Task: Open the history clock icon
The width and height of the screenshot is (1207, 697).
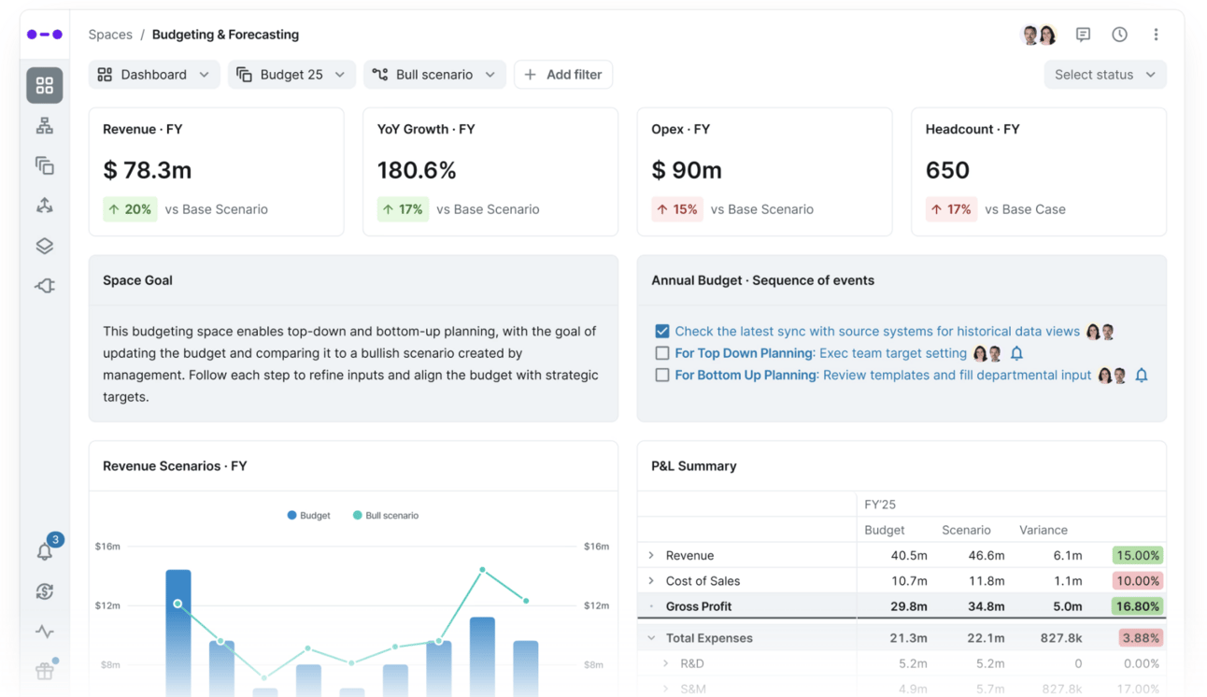Action: pos(1119,35)
